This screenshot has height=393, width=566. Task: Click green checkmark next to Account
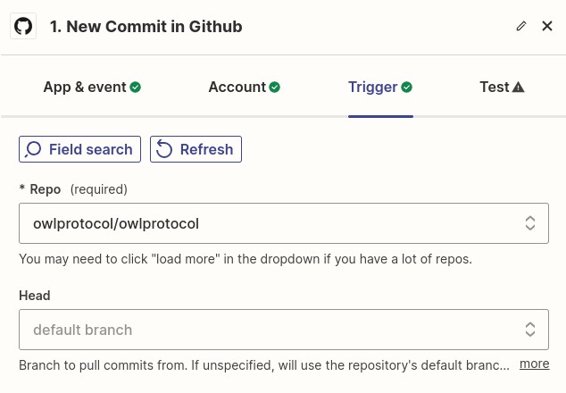point(275,88)
